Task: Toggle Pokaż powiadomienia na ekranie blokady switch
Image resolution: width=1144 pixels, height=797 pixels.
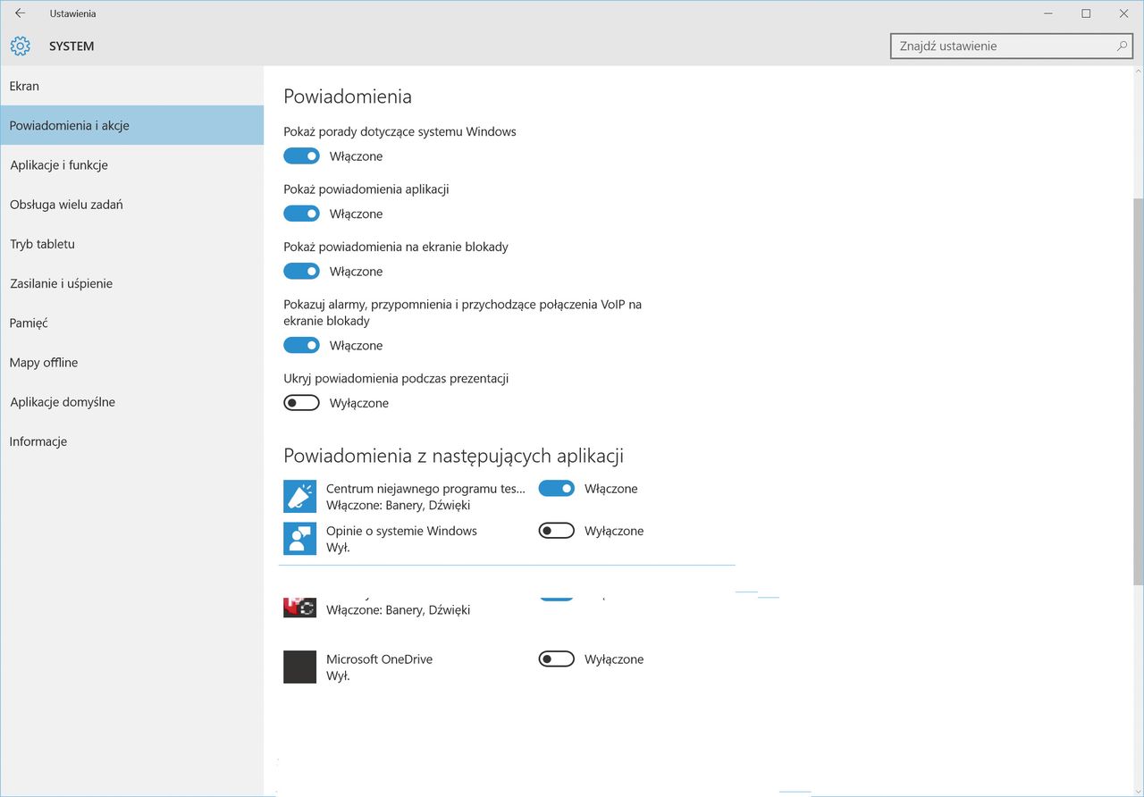Action: coord(301,272)
